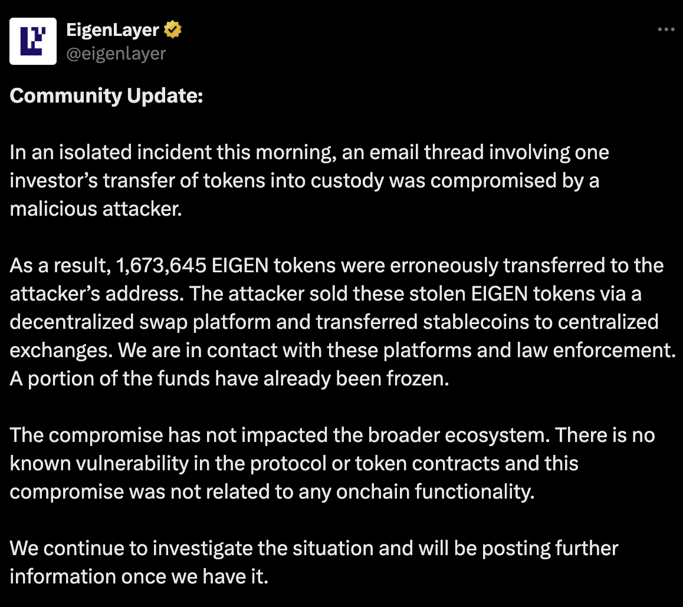The width and height of the screenshot is (683, 607).
Task: Click the words "attacker's address."
Action: coord(97,293)
